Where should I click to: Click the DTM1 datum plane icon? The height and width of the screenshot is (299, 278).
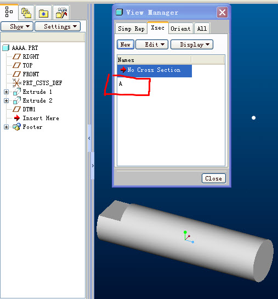pyautogui.click(x=16, y=109)
